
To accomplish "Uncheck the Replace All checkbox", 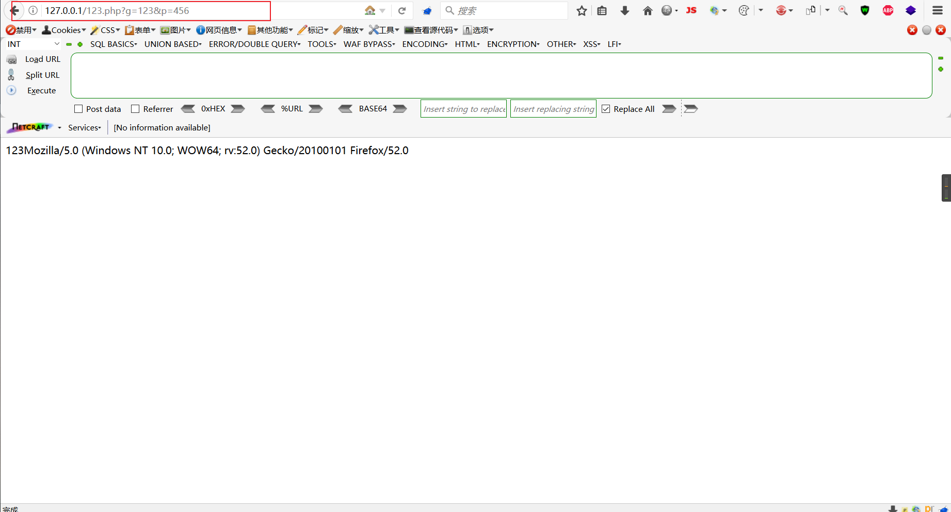I will [x=606, y=109].
